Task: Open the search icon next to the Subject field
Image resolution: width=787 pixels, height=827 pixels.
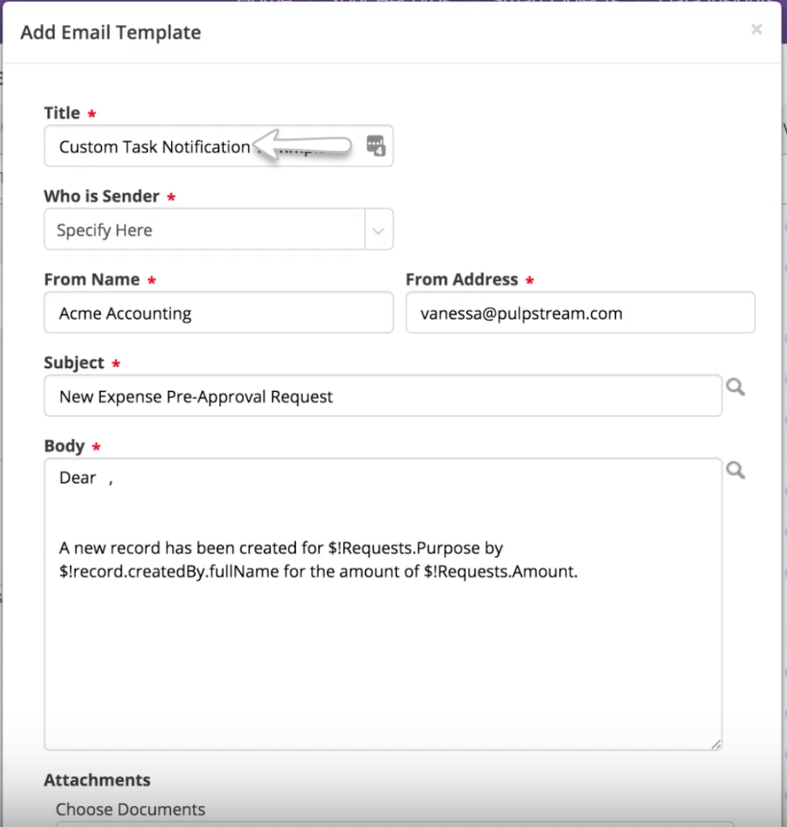Action: click(x=735, y=387)
